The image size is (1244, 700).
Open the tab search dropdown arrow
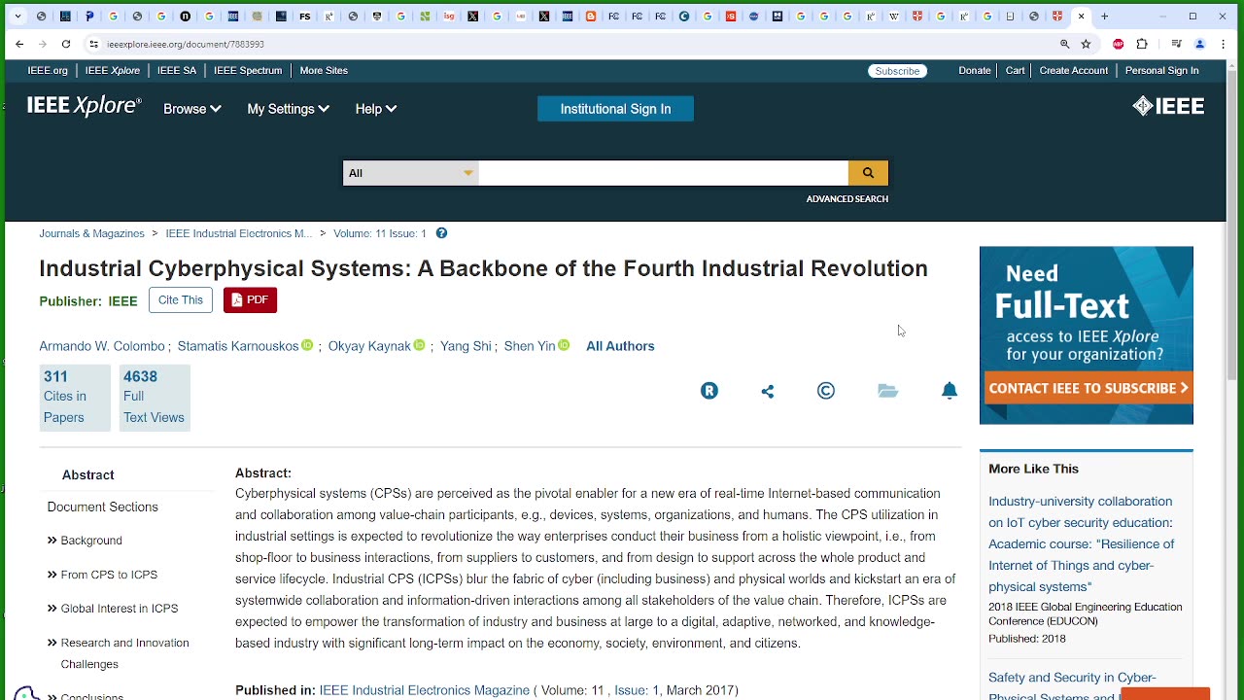(x=17, y=17)
